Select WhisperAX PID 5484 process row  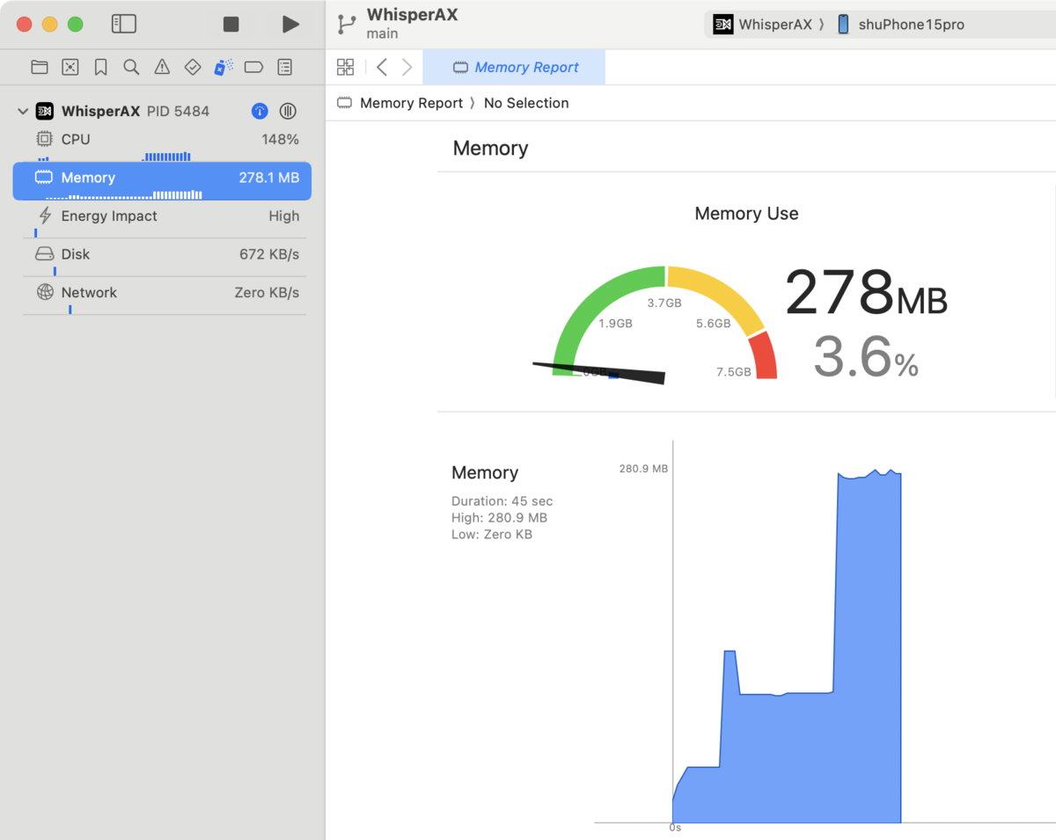163,112
